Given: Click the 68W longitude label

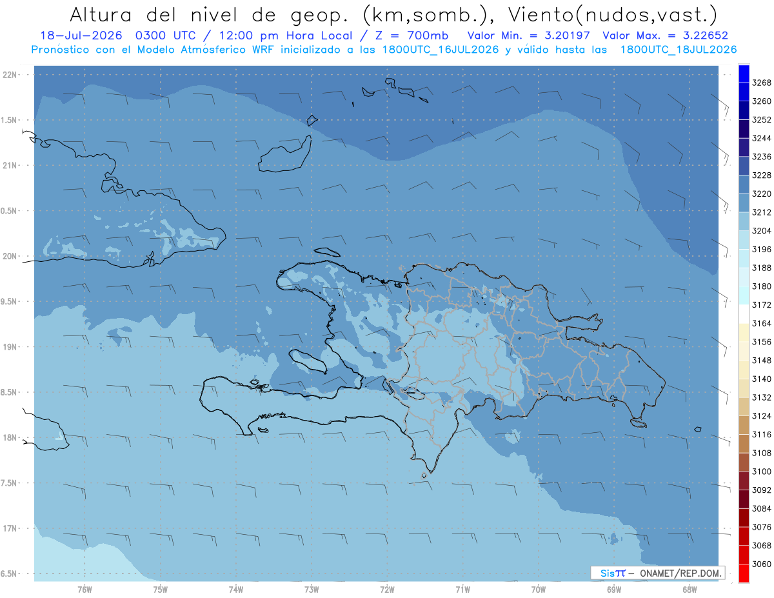Looking at the screenshot, I should coord(690,590).
